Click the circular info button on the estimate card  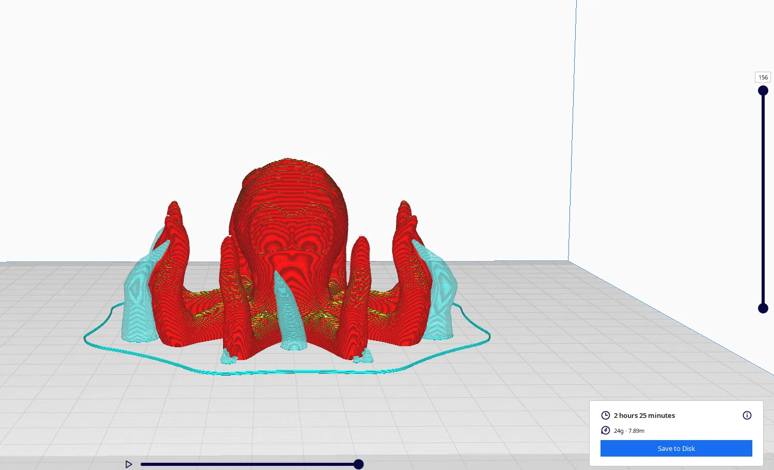click(x=747, y=415)
